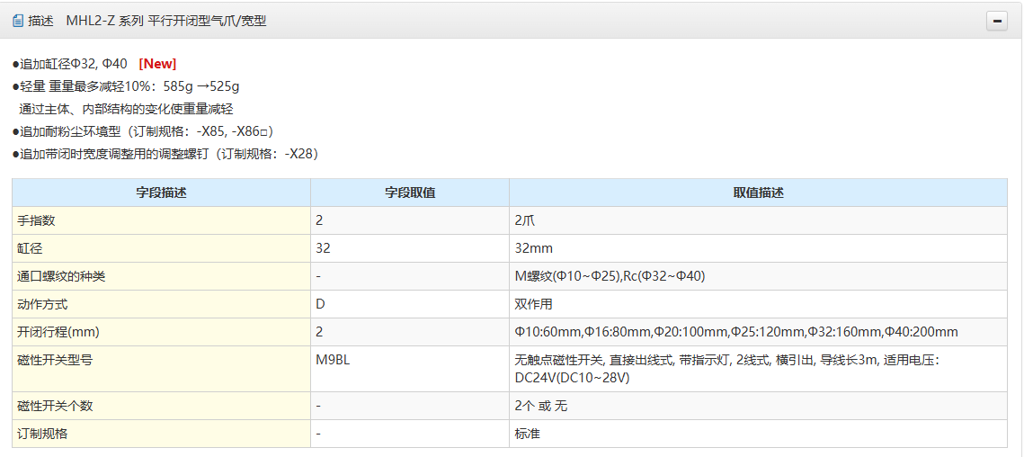Image resolution: width=1024 pixels, height=457 pixels.
Task: Select the 磁性开关型号 field cell
Action: (55, 360)
